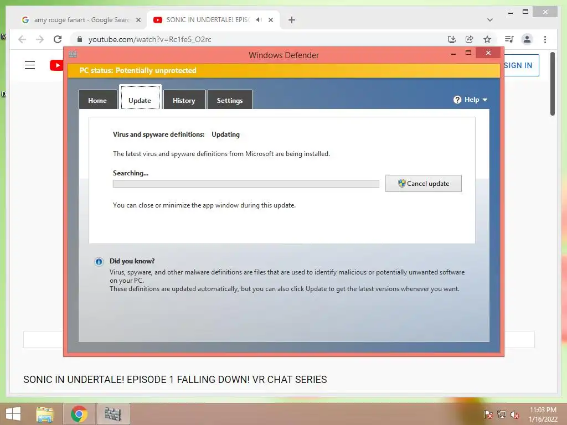Viewport: 567px width, 425px height.
Task: Click the Did you know info icon
Action: pyautogui.click(x=99, y=262)
